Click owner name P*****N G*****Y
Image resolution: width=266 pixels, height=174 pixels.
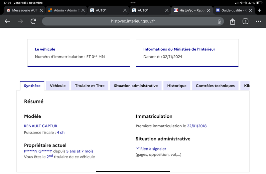pos(38,151)
